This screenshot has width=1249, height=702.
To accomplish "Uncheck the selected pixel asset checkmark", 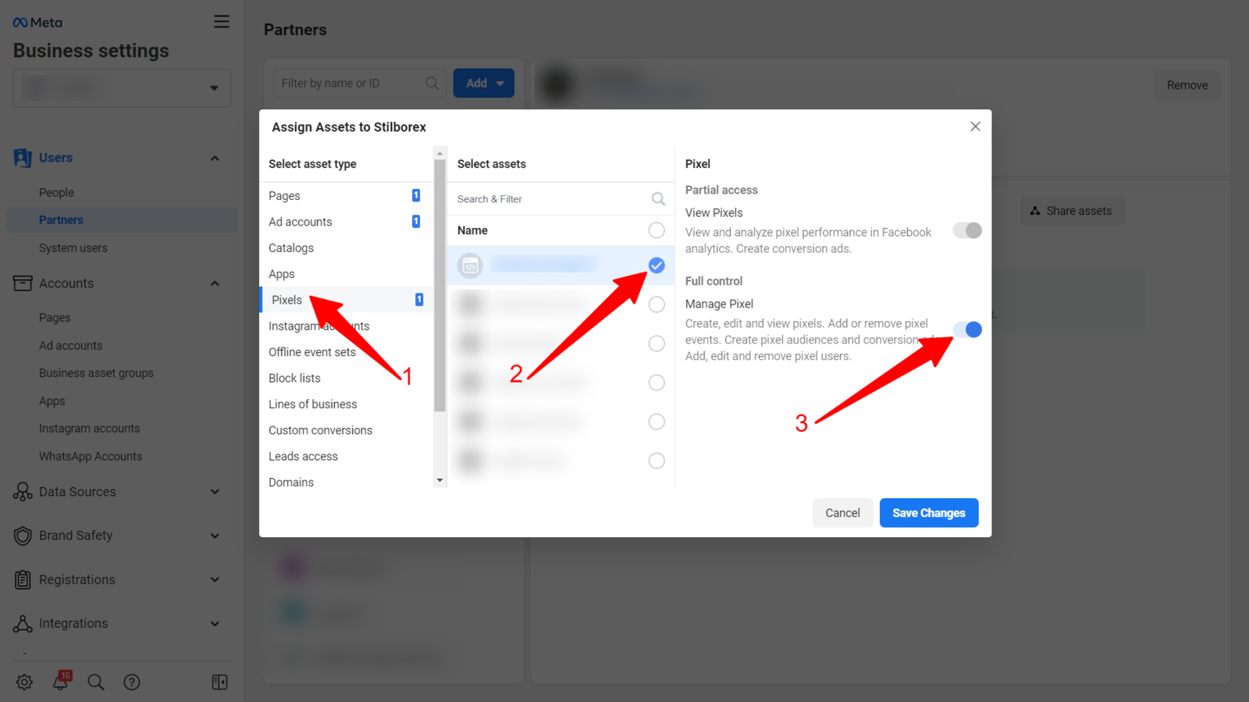I will [657, 265].
